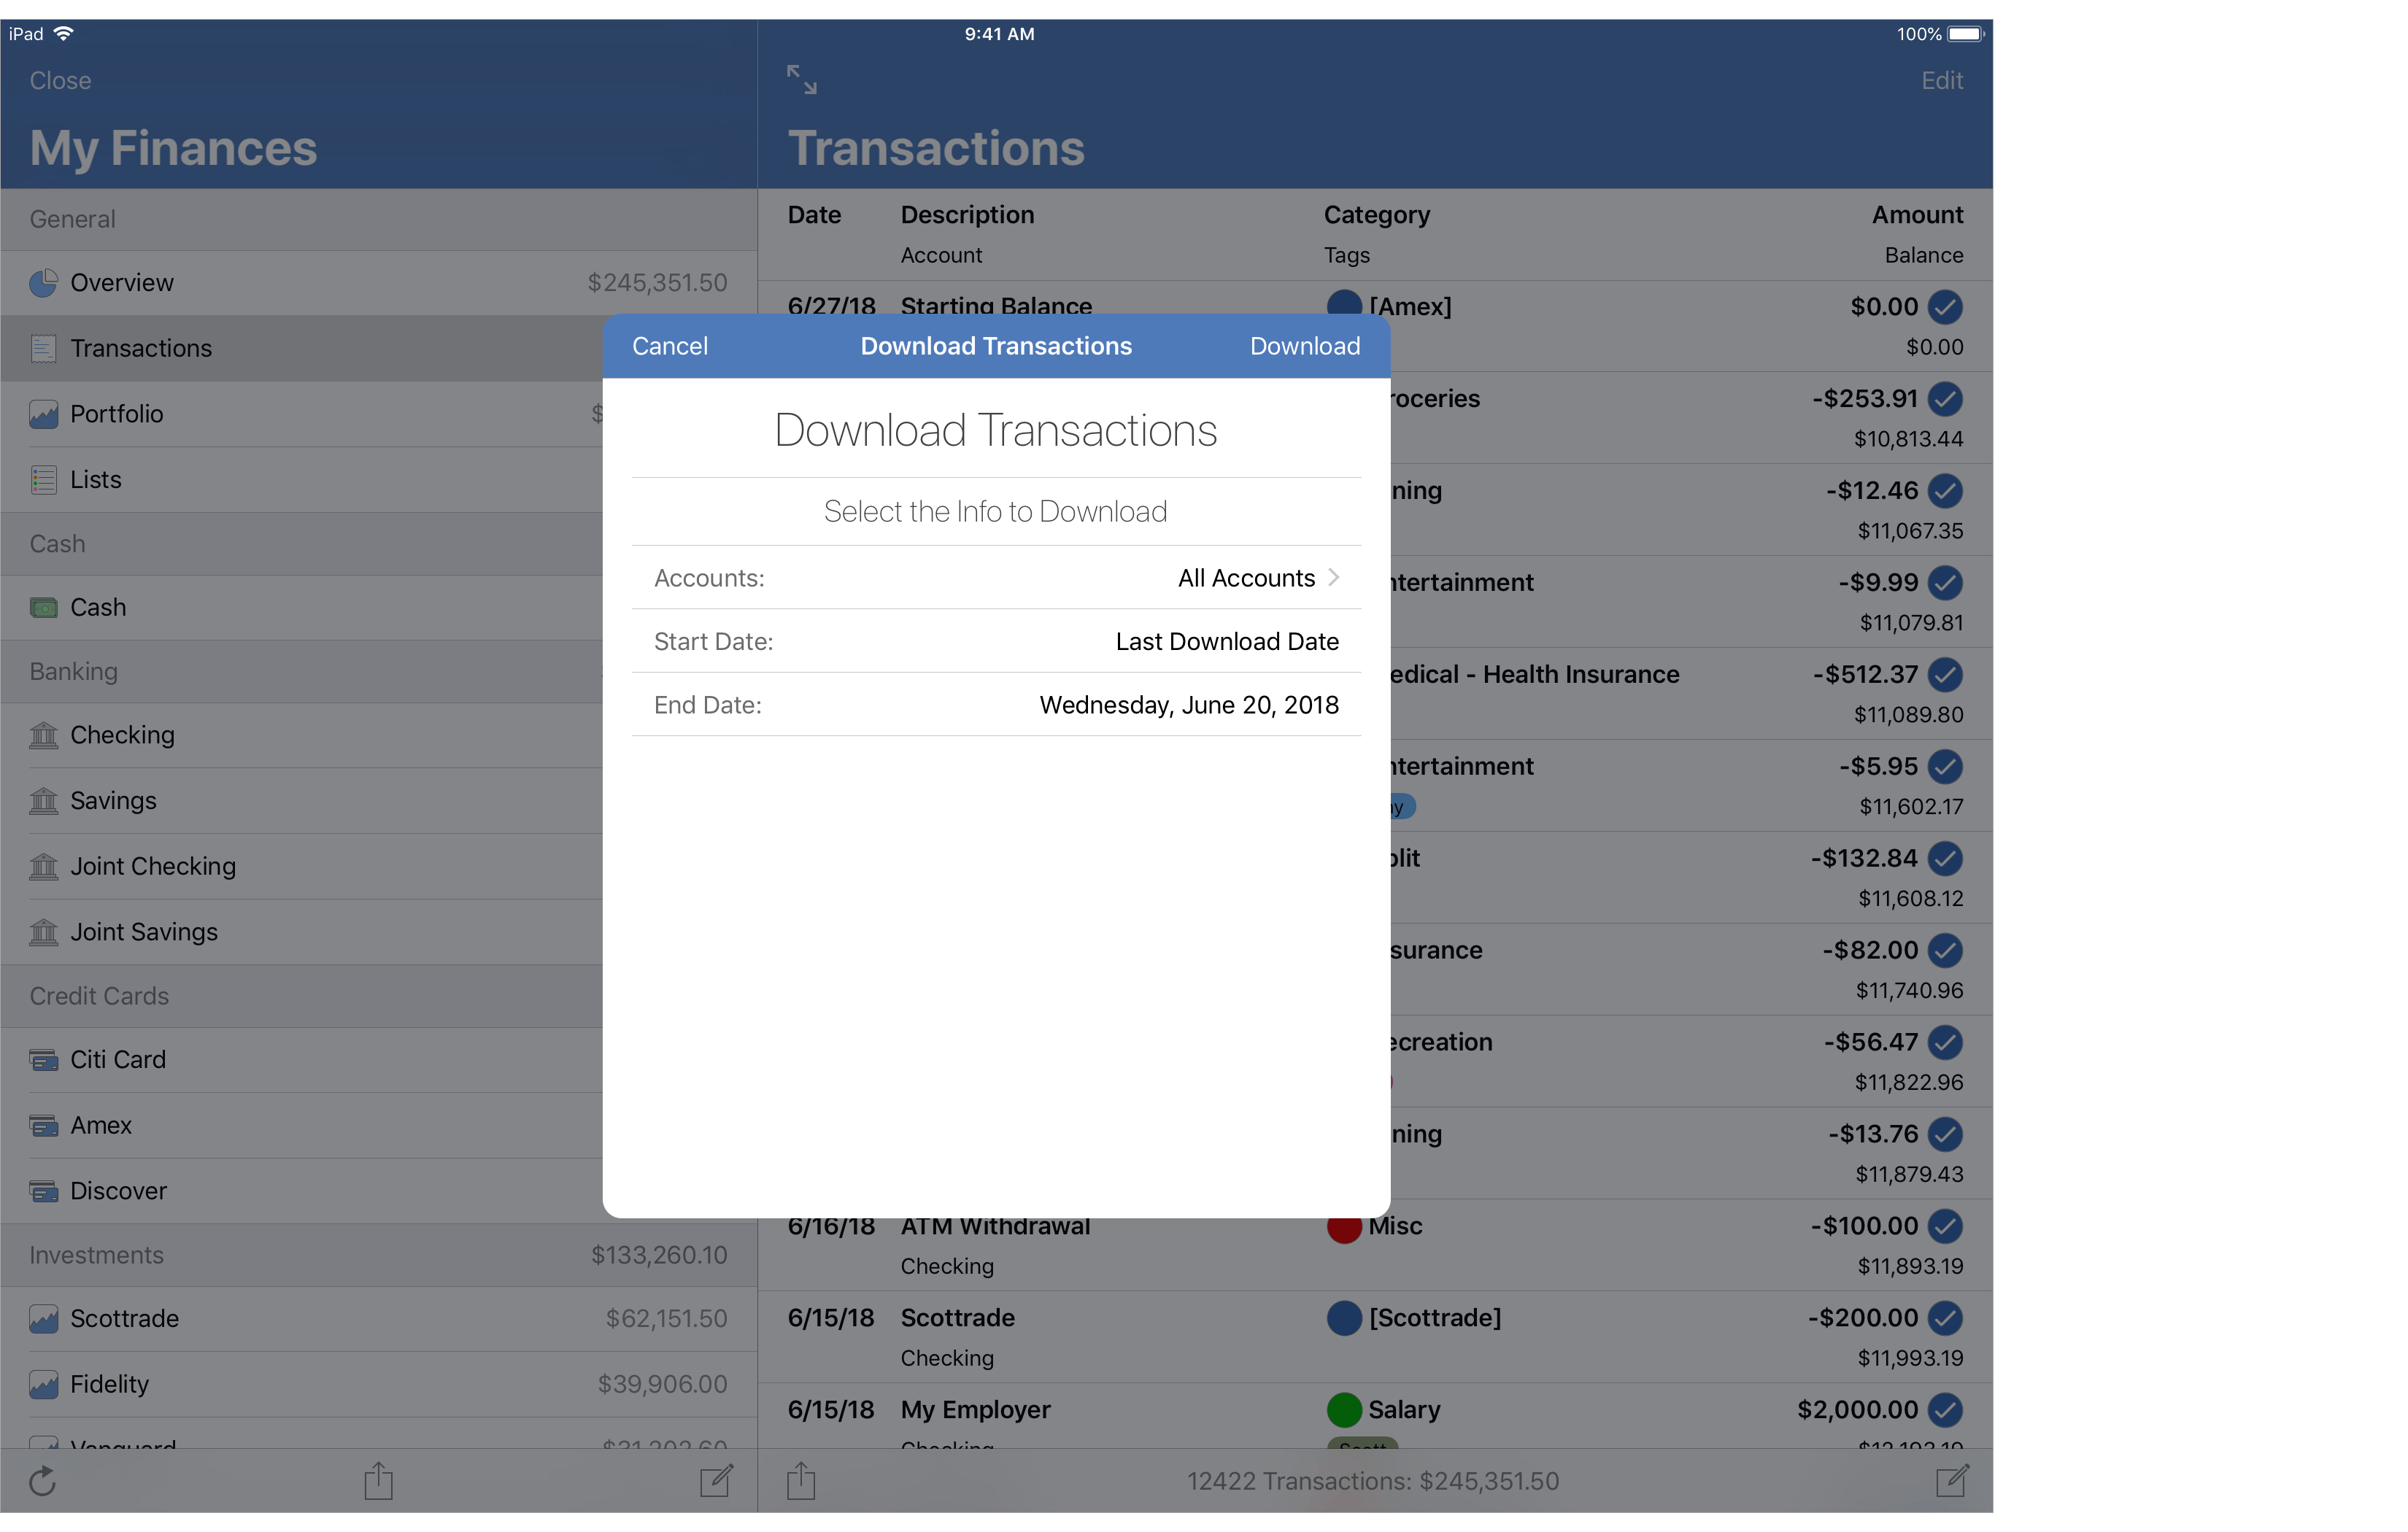Tap the sidebar share icon
Screen dimensions: 2408x1532
[378, 1481]
